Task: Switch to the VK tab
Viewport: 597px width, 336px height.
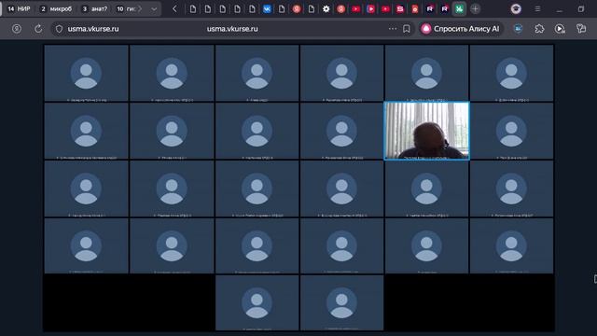Action: (267, 8)
